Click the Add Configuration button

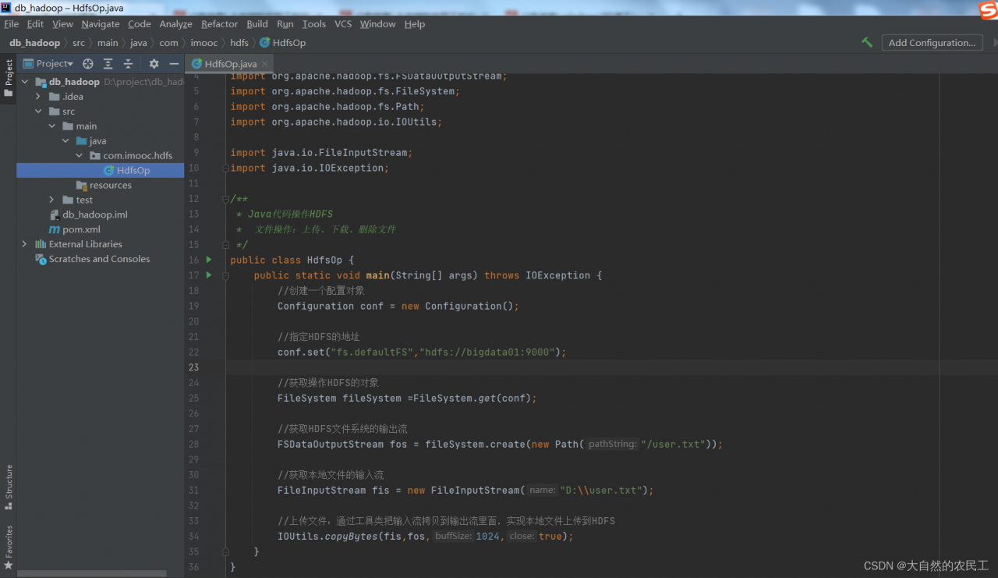932,43
